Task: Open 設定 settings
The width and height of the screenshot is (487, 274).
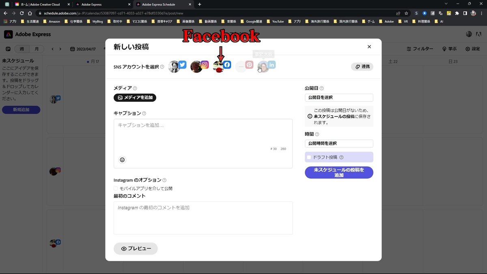Action: click(472, 49)
